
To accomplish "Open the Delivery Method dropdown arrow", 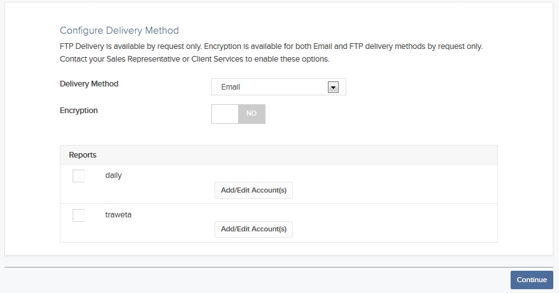I will click(333, 87).
